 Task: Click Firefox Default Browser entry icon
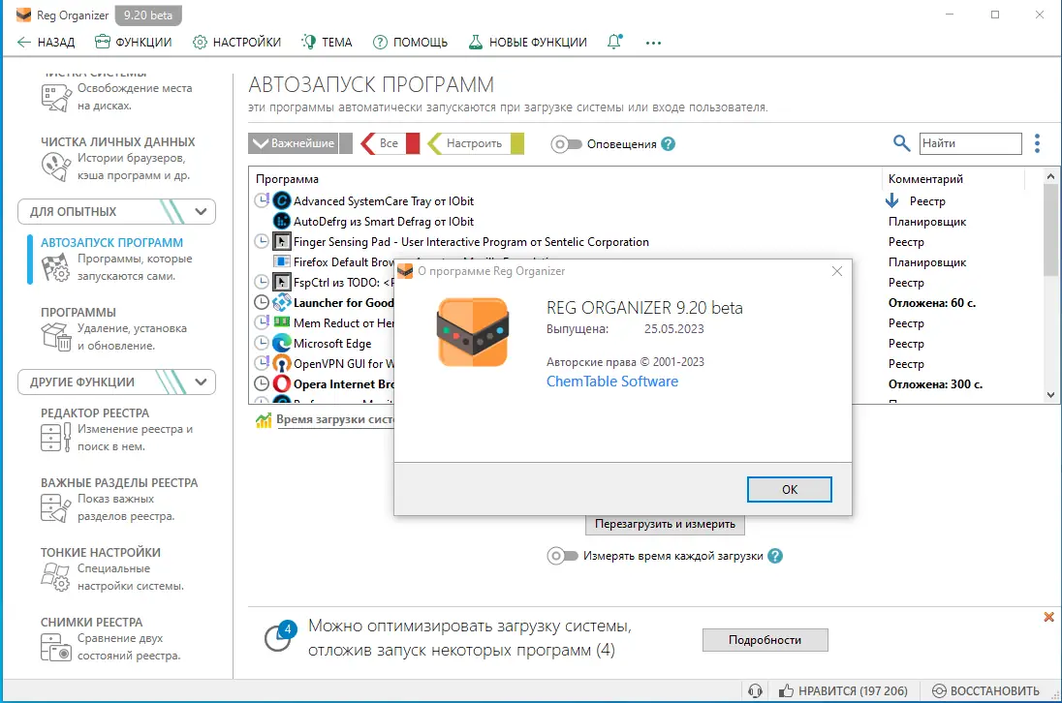pyautogui.click(x=281, y=261)
